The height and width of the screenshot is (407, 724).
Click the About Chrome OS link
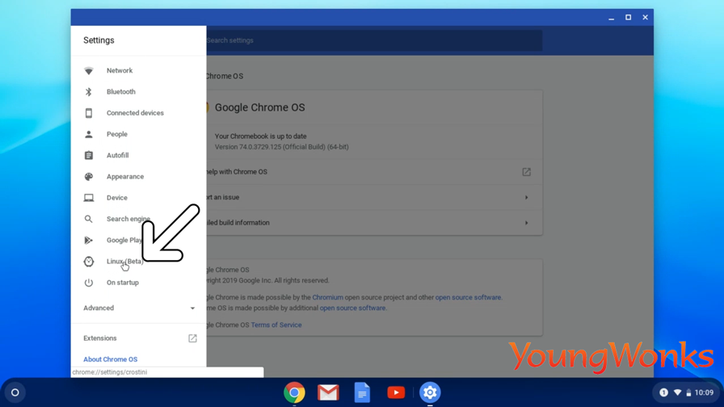[x=111, y=359]
